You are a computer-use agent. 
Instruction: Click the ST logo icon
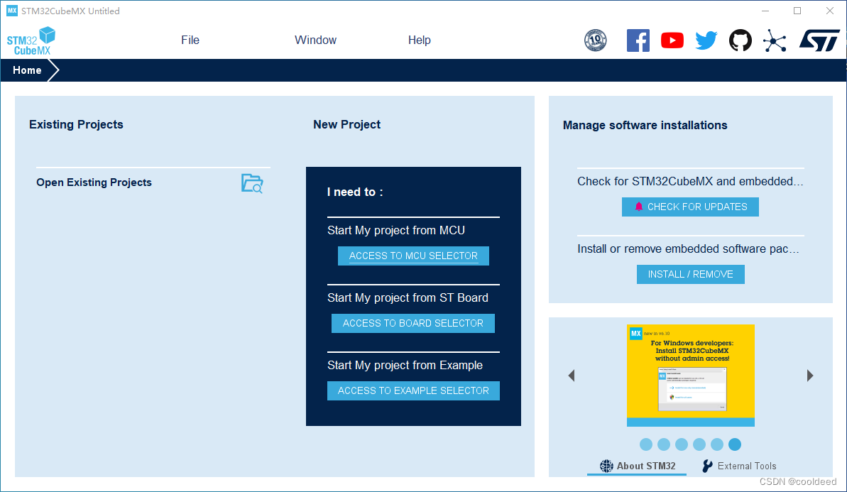pos(819,40)
